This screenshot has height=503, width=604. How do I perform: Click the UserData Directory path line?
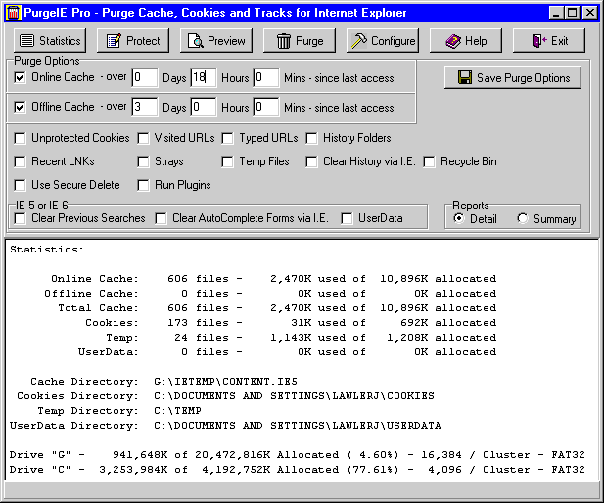(225, 425)
